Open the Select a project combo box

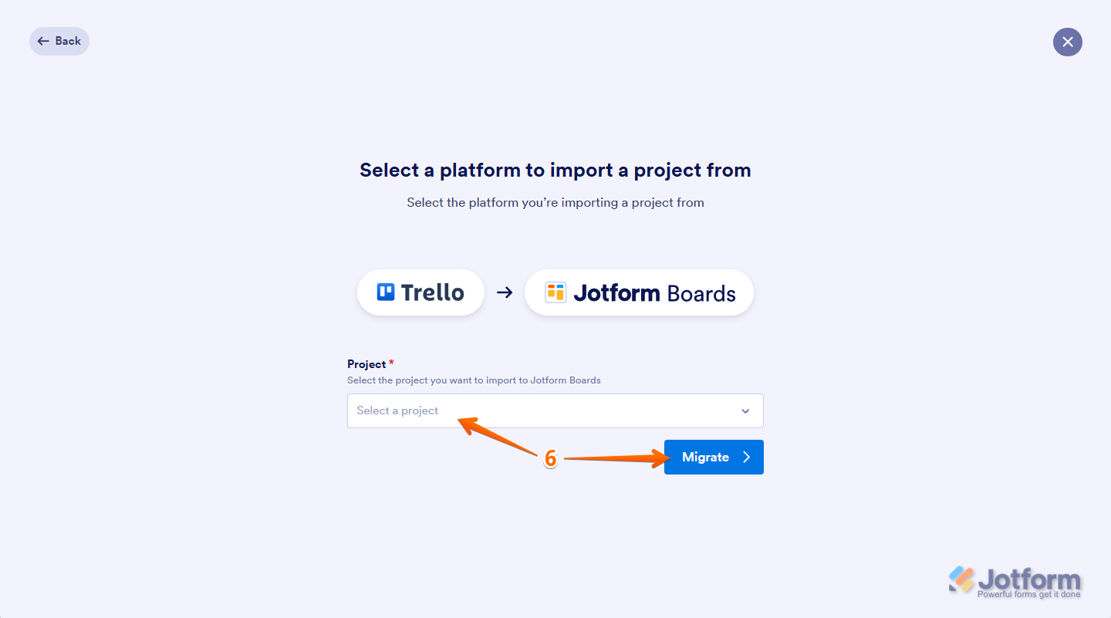[540, 411]
